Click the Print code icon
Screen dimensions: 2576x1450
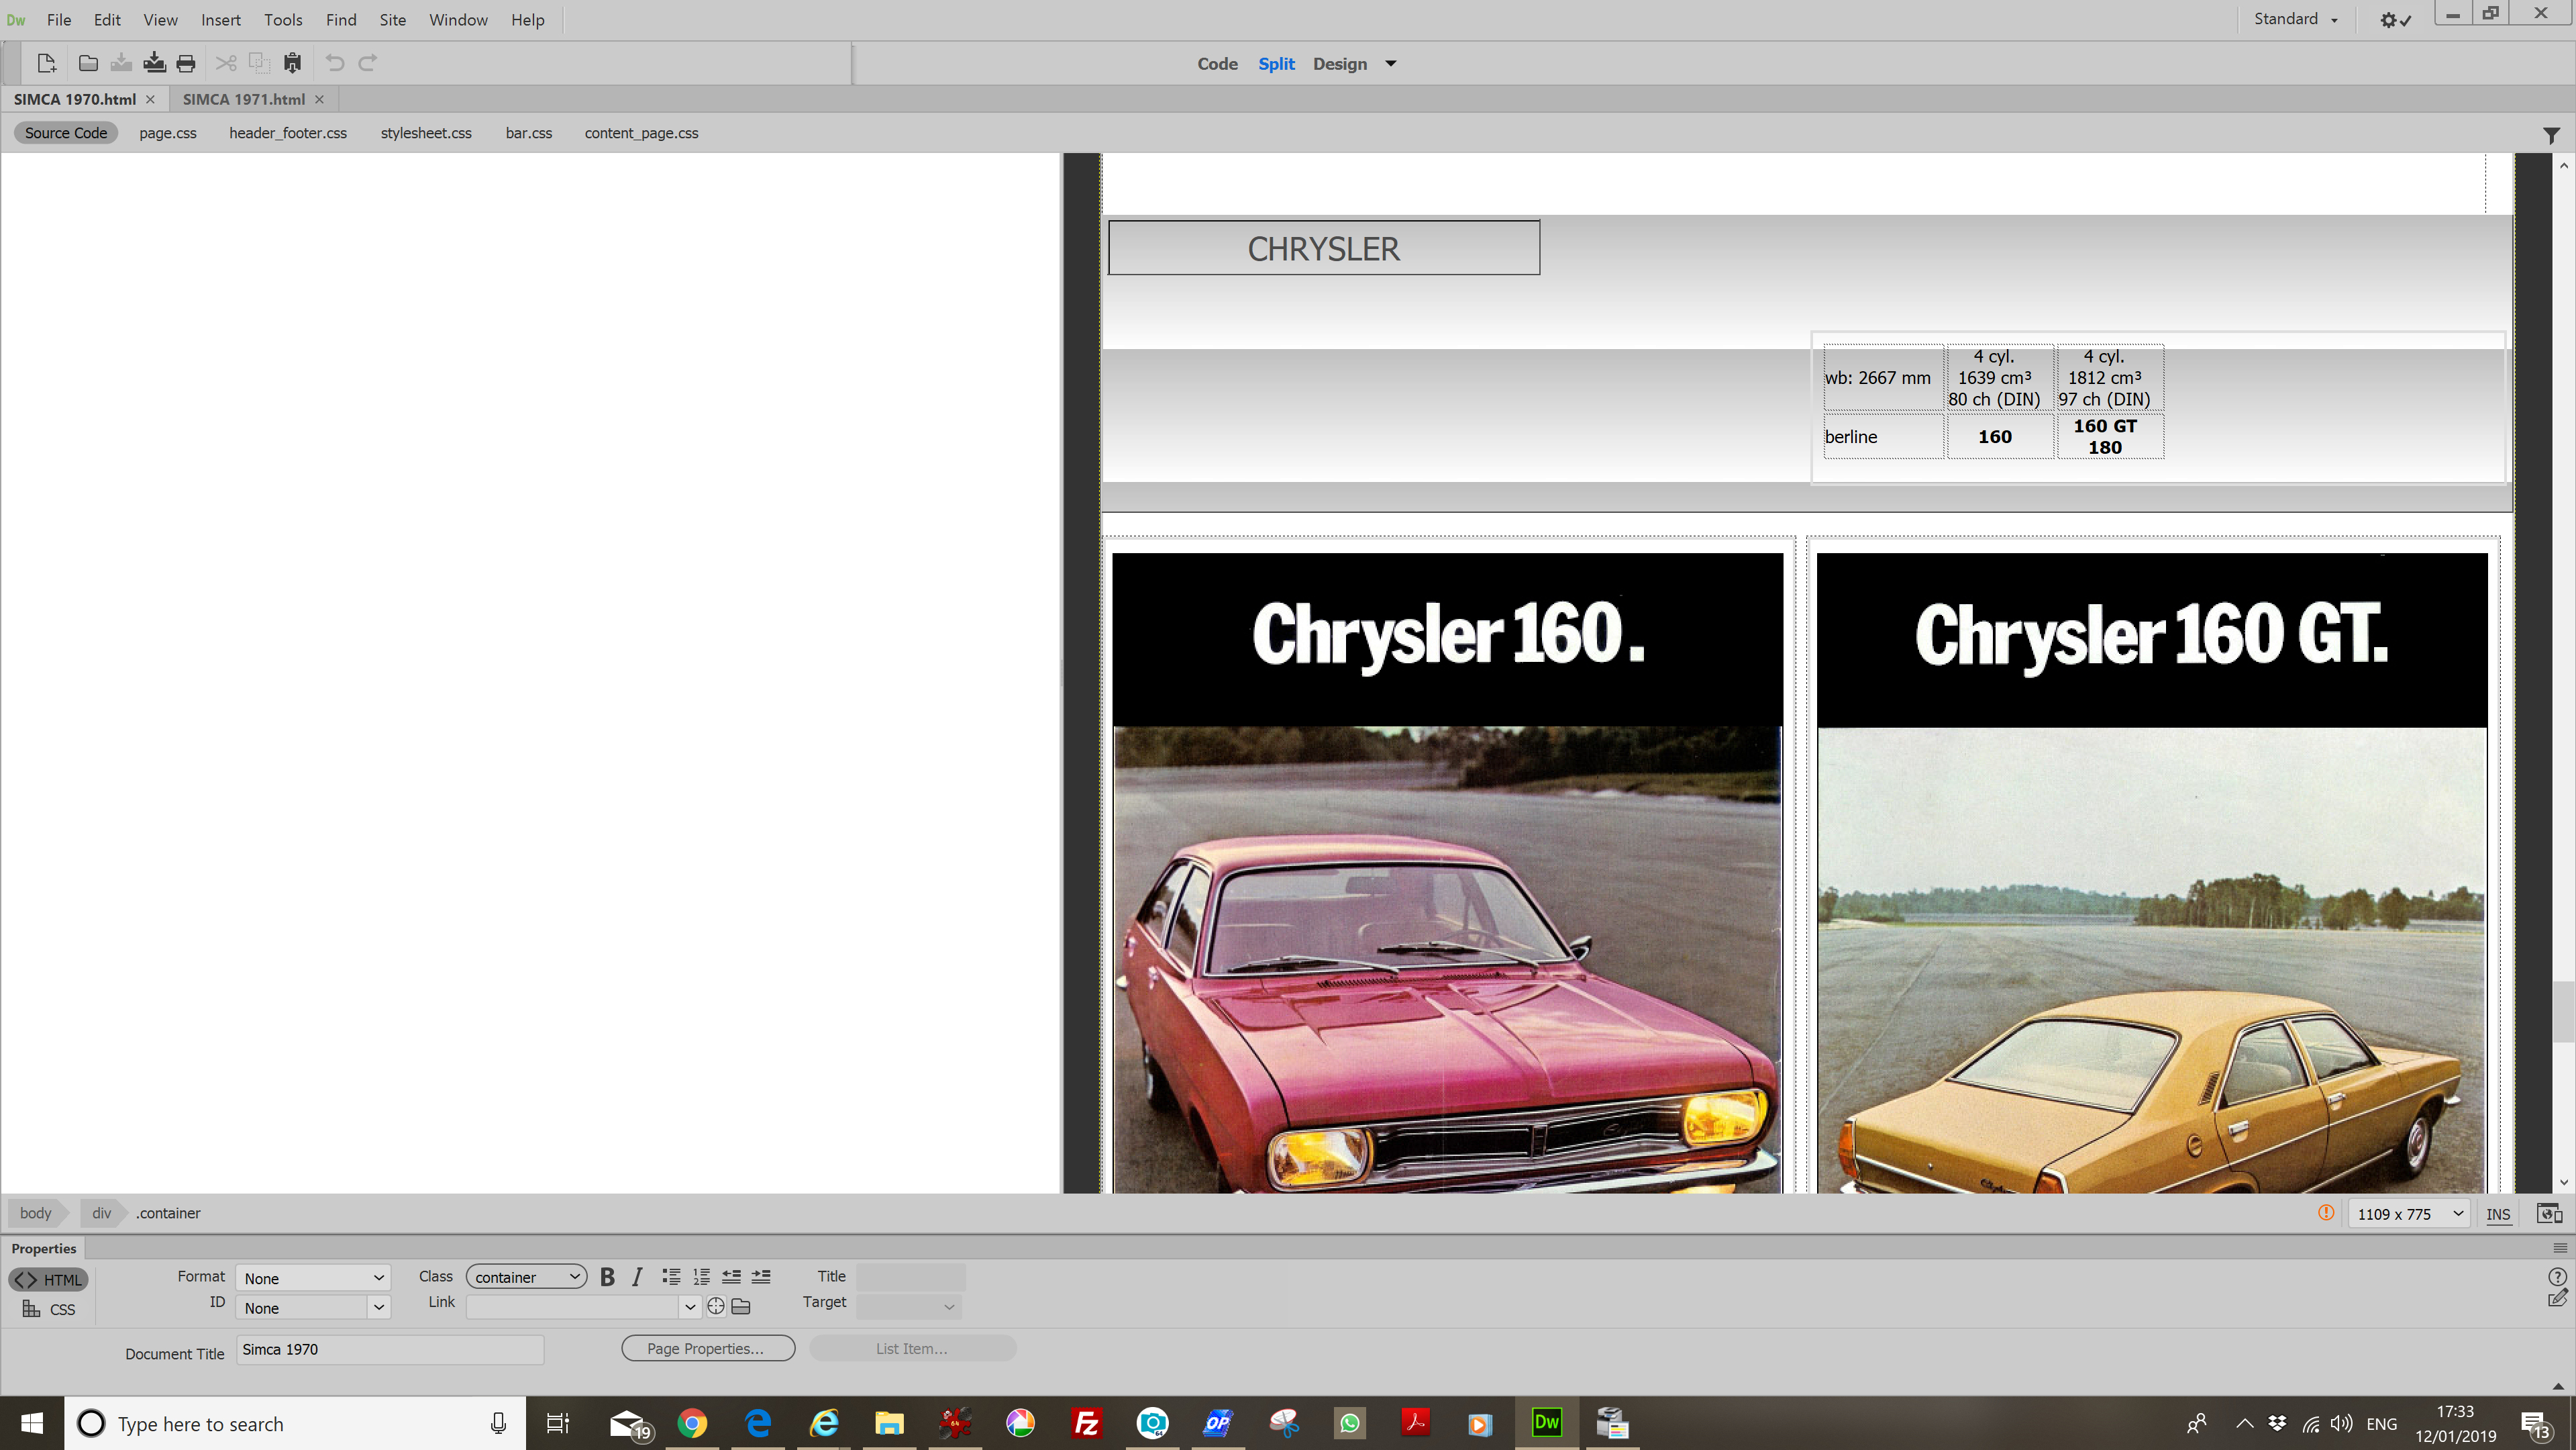pyautogui.click(x=186, y=63)
